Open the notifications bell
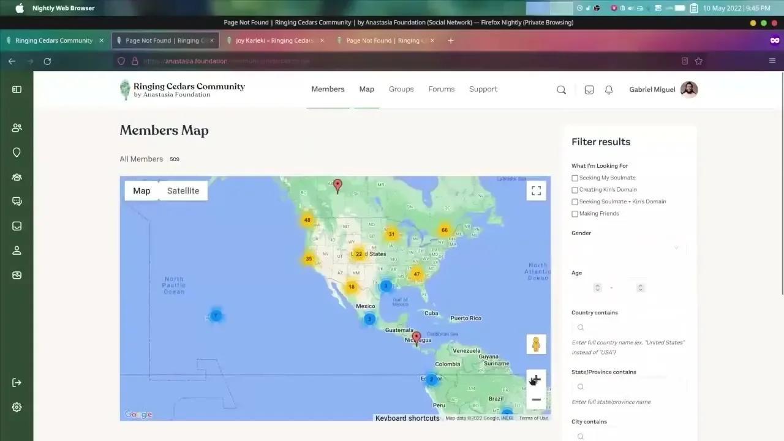This screenshot has height=441, width=784. click(x=609, y=90)
